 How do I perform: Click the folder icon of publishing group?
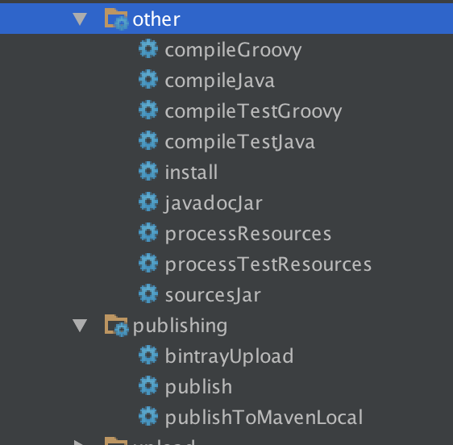116,326
